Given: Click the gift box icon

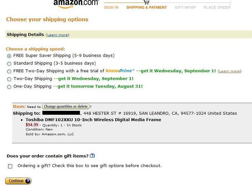Looking at the screenshot, I should coord(92,156).
